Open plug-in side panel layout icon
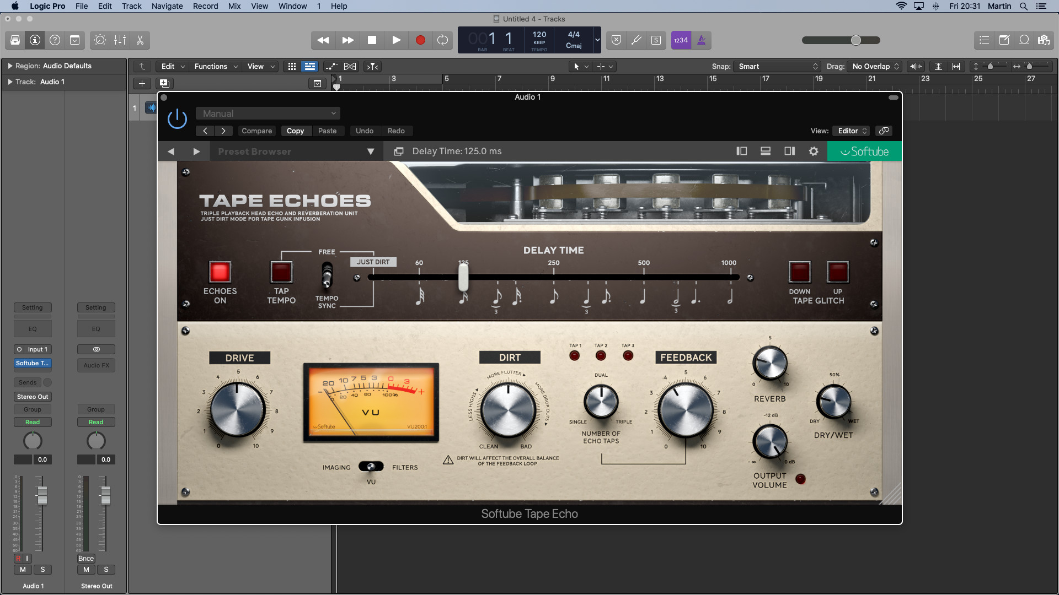 coord(742,151)
